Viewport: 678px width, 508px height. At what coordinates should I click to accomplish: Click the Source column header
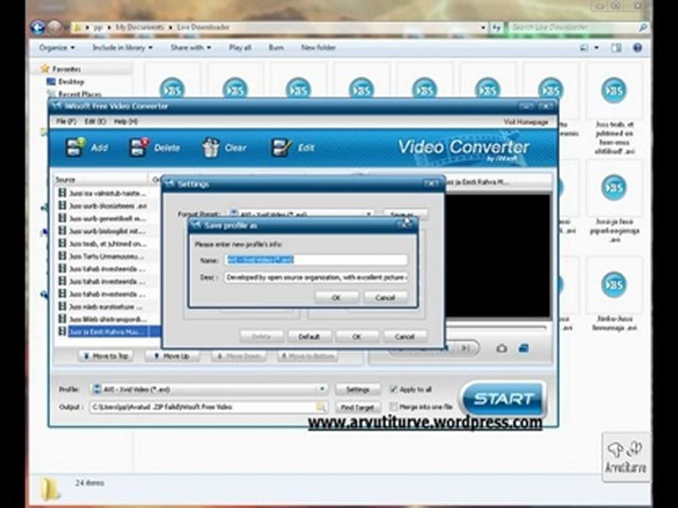click(101, 179)
